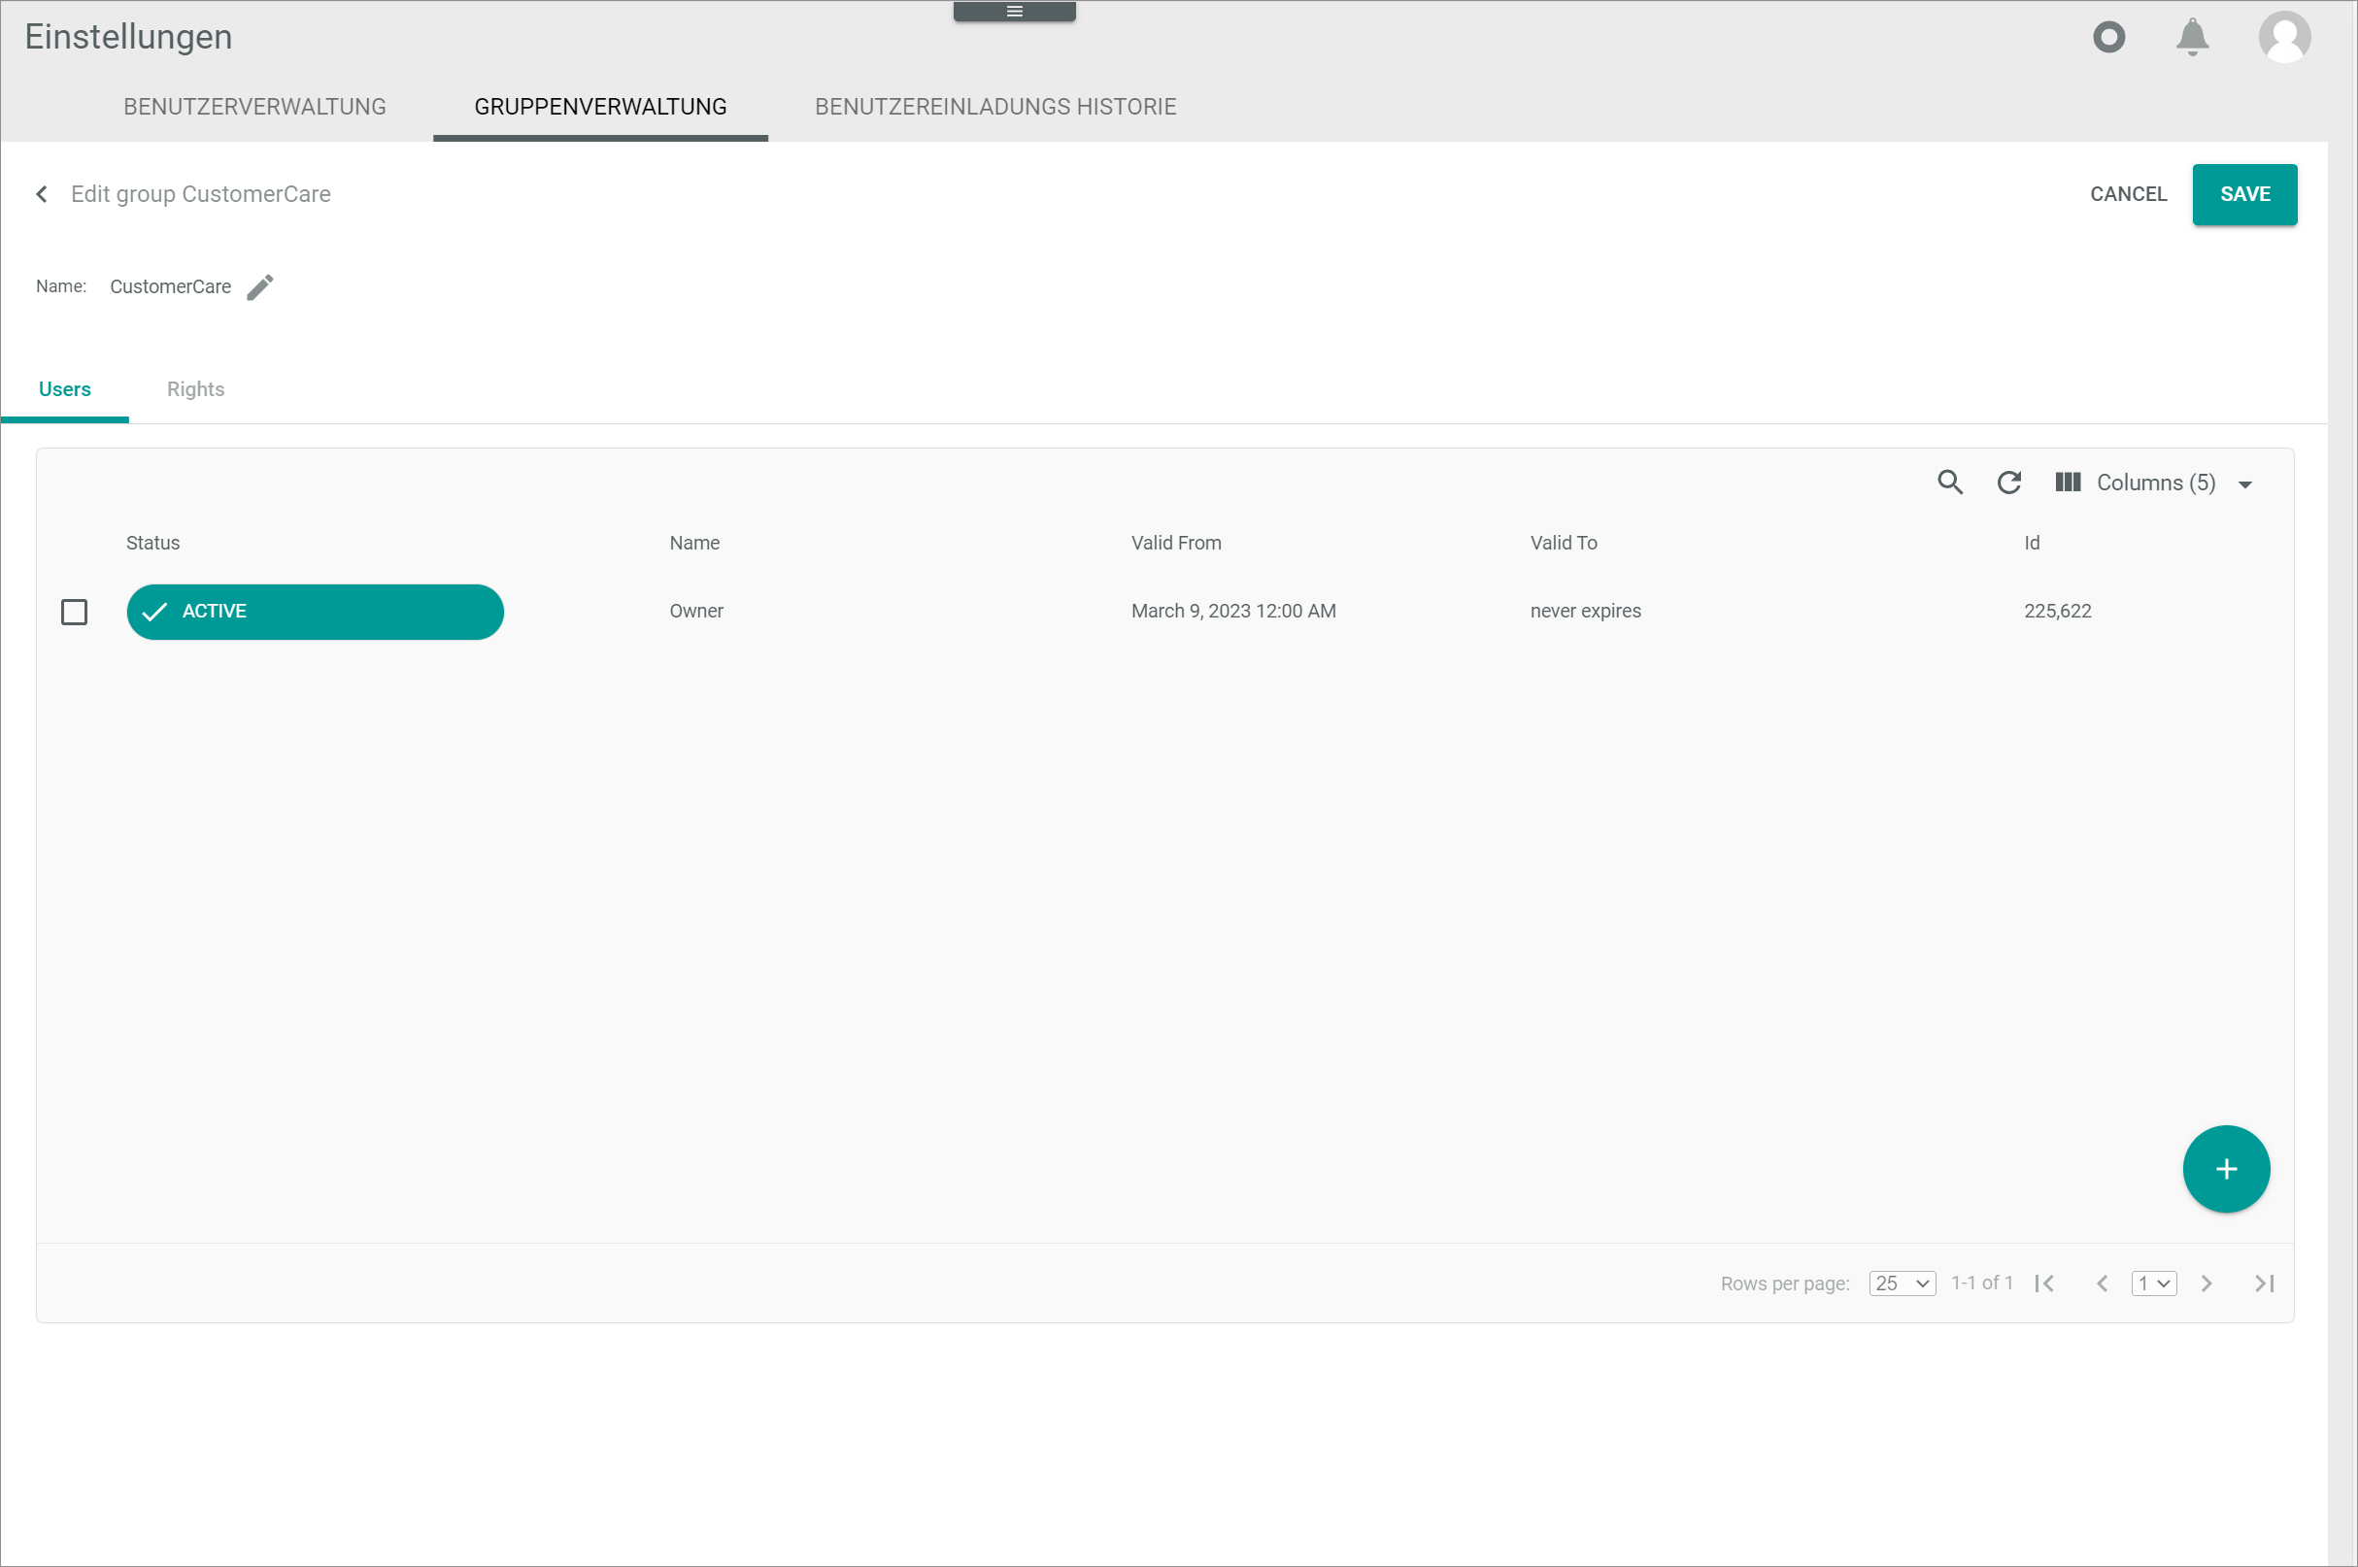Click the circle status icon in header
The image size is (2358, 1567).
click(2109, 37)
